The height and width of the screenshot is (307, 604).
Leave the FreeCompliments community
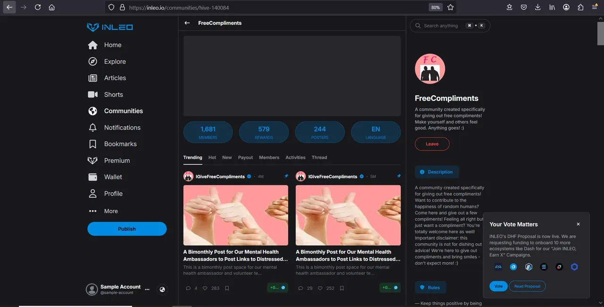point(432,144)
